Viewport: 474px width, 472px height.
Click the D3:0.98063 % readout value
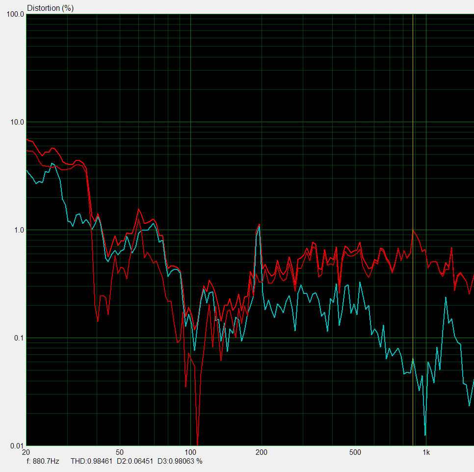178,462
